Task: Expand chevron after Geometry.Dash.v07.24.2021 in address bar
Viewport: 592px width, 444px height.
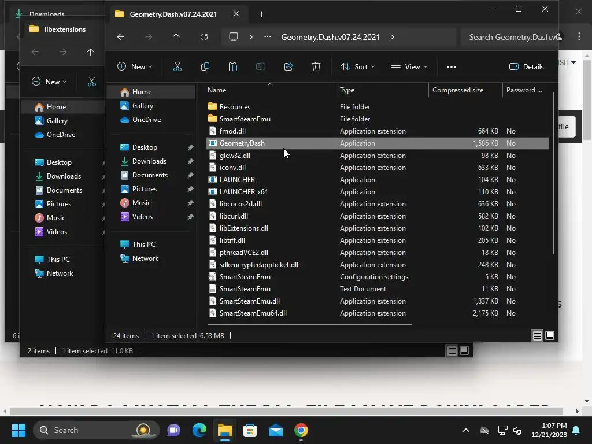Action: pyautogui.click(x=393, y=37)
